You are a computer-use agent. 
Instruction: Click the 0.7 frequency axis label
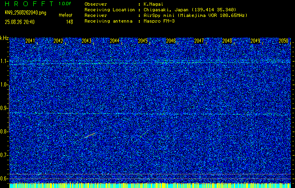(4, 155)
